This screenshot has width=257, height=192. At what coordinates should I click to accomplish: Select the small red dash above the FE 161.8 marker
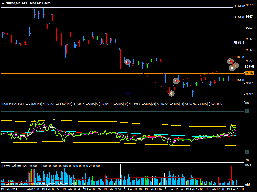coord(177,68)
